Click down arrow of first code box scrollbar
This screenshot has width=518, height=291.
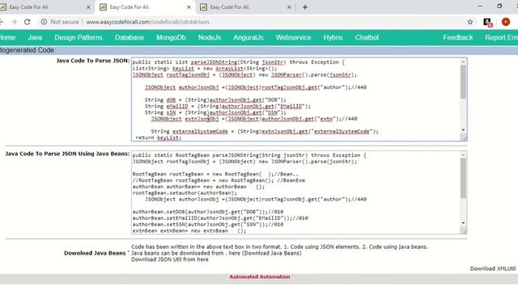(x=463, y=129)
